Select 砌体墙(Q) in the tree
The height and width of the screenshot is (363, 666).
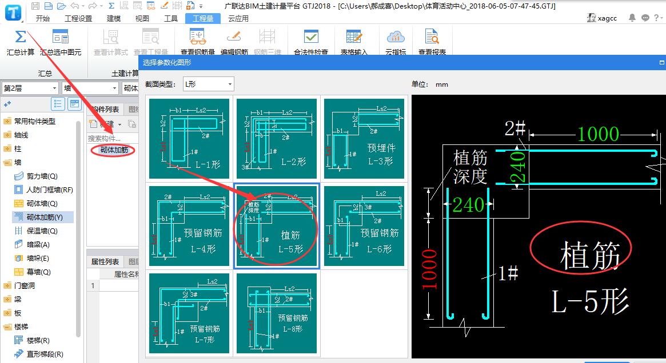42,204
